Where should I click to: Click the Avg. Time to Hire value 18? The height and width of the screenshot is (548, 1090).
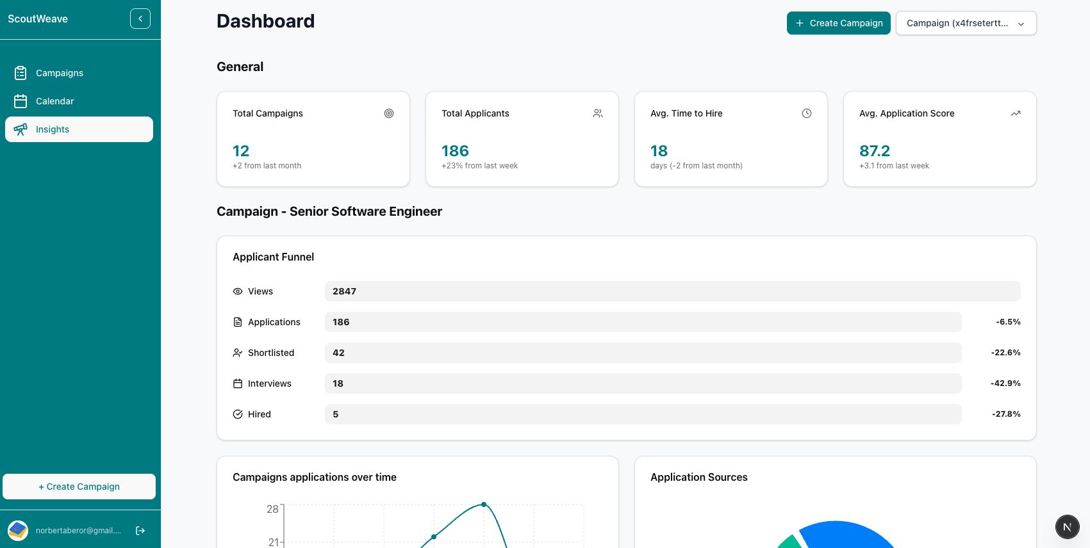click(659, 151)
